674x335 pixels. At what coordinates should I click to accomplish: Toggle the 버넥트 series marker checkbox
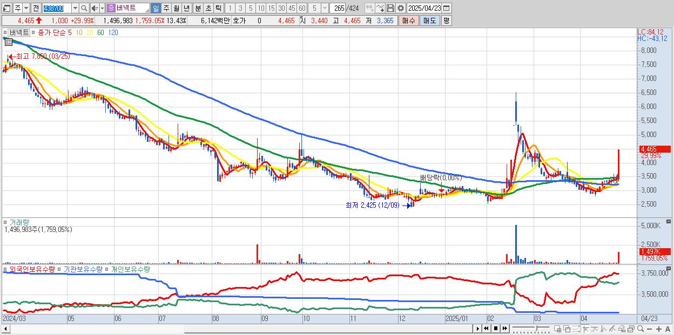click(5, 32)
